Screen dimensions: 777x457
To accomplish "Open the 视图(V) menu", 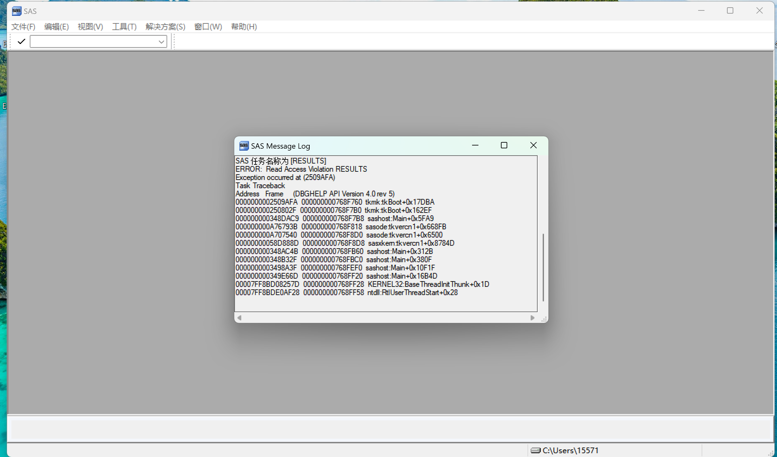I will 90,27.
